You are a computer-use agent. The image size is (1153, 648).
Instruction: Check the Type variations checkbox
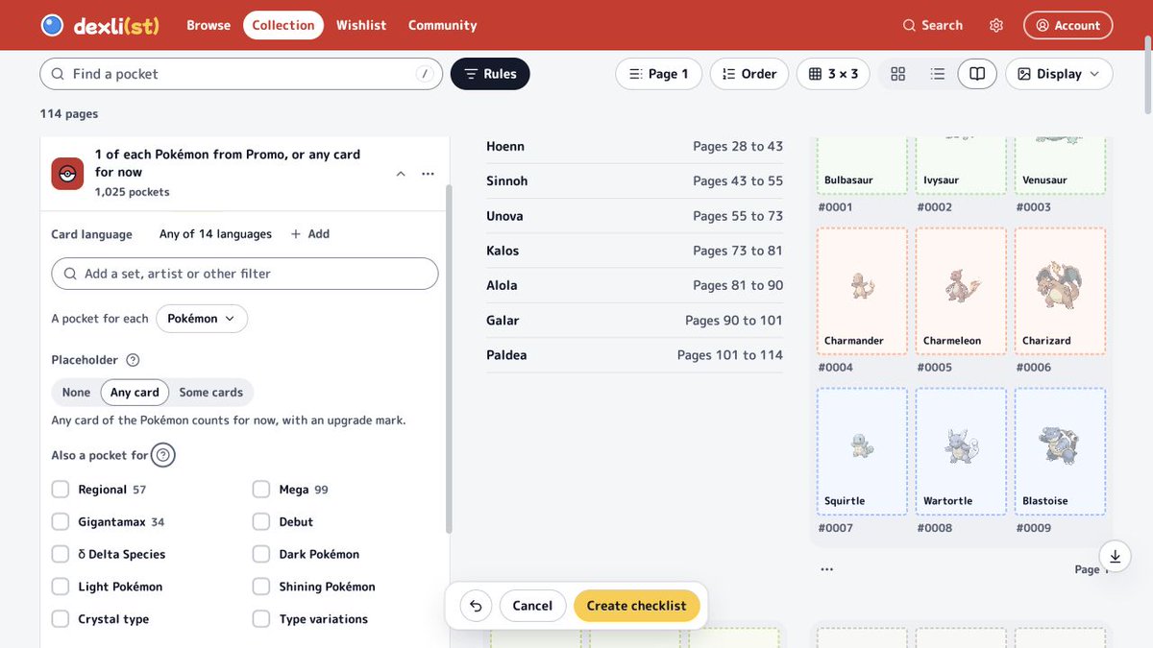[x=261, y=619]
